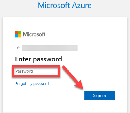The image size is (130, 113).
Task: Submit with the Sign in button
Action: click(x=100, y=95)
